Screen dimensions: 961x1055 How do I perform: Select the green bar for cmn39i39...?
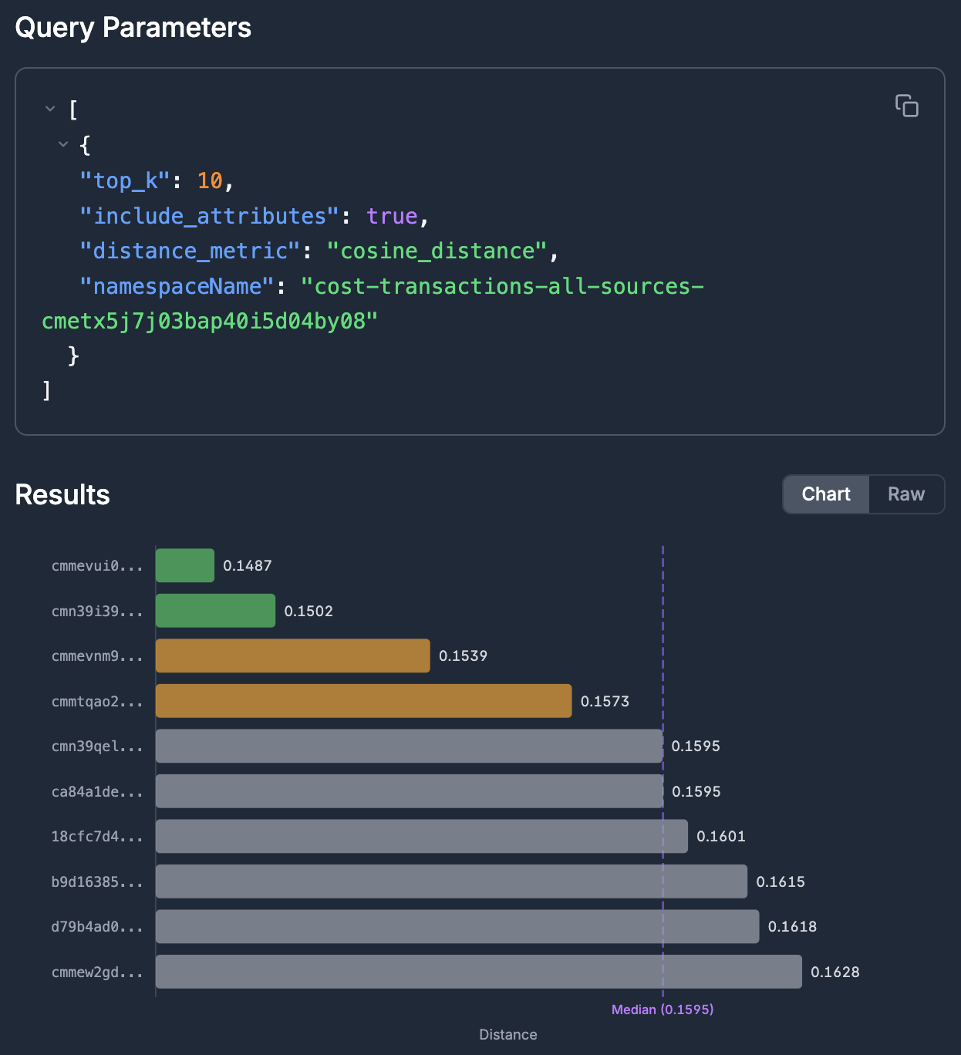coord(215,611)
